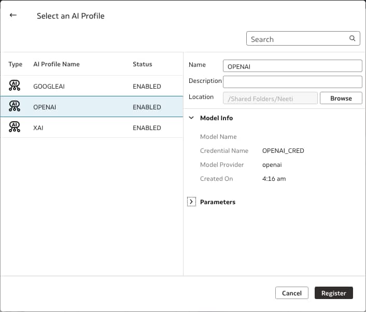Click the GOOGLEAI profile type icon

15,86
